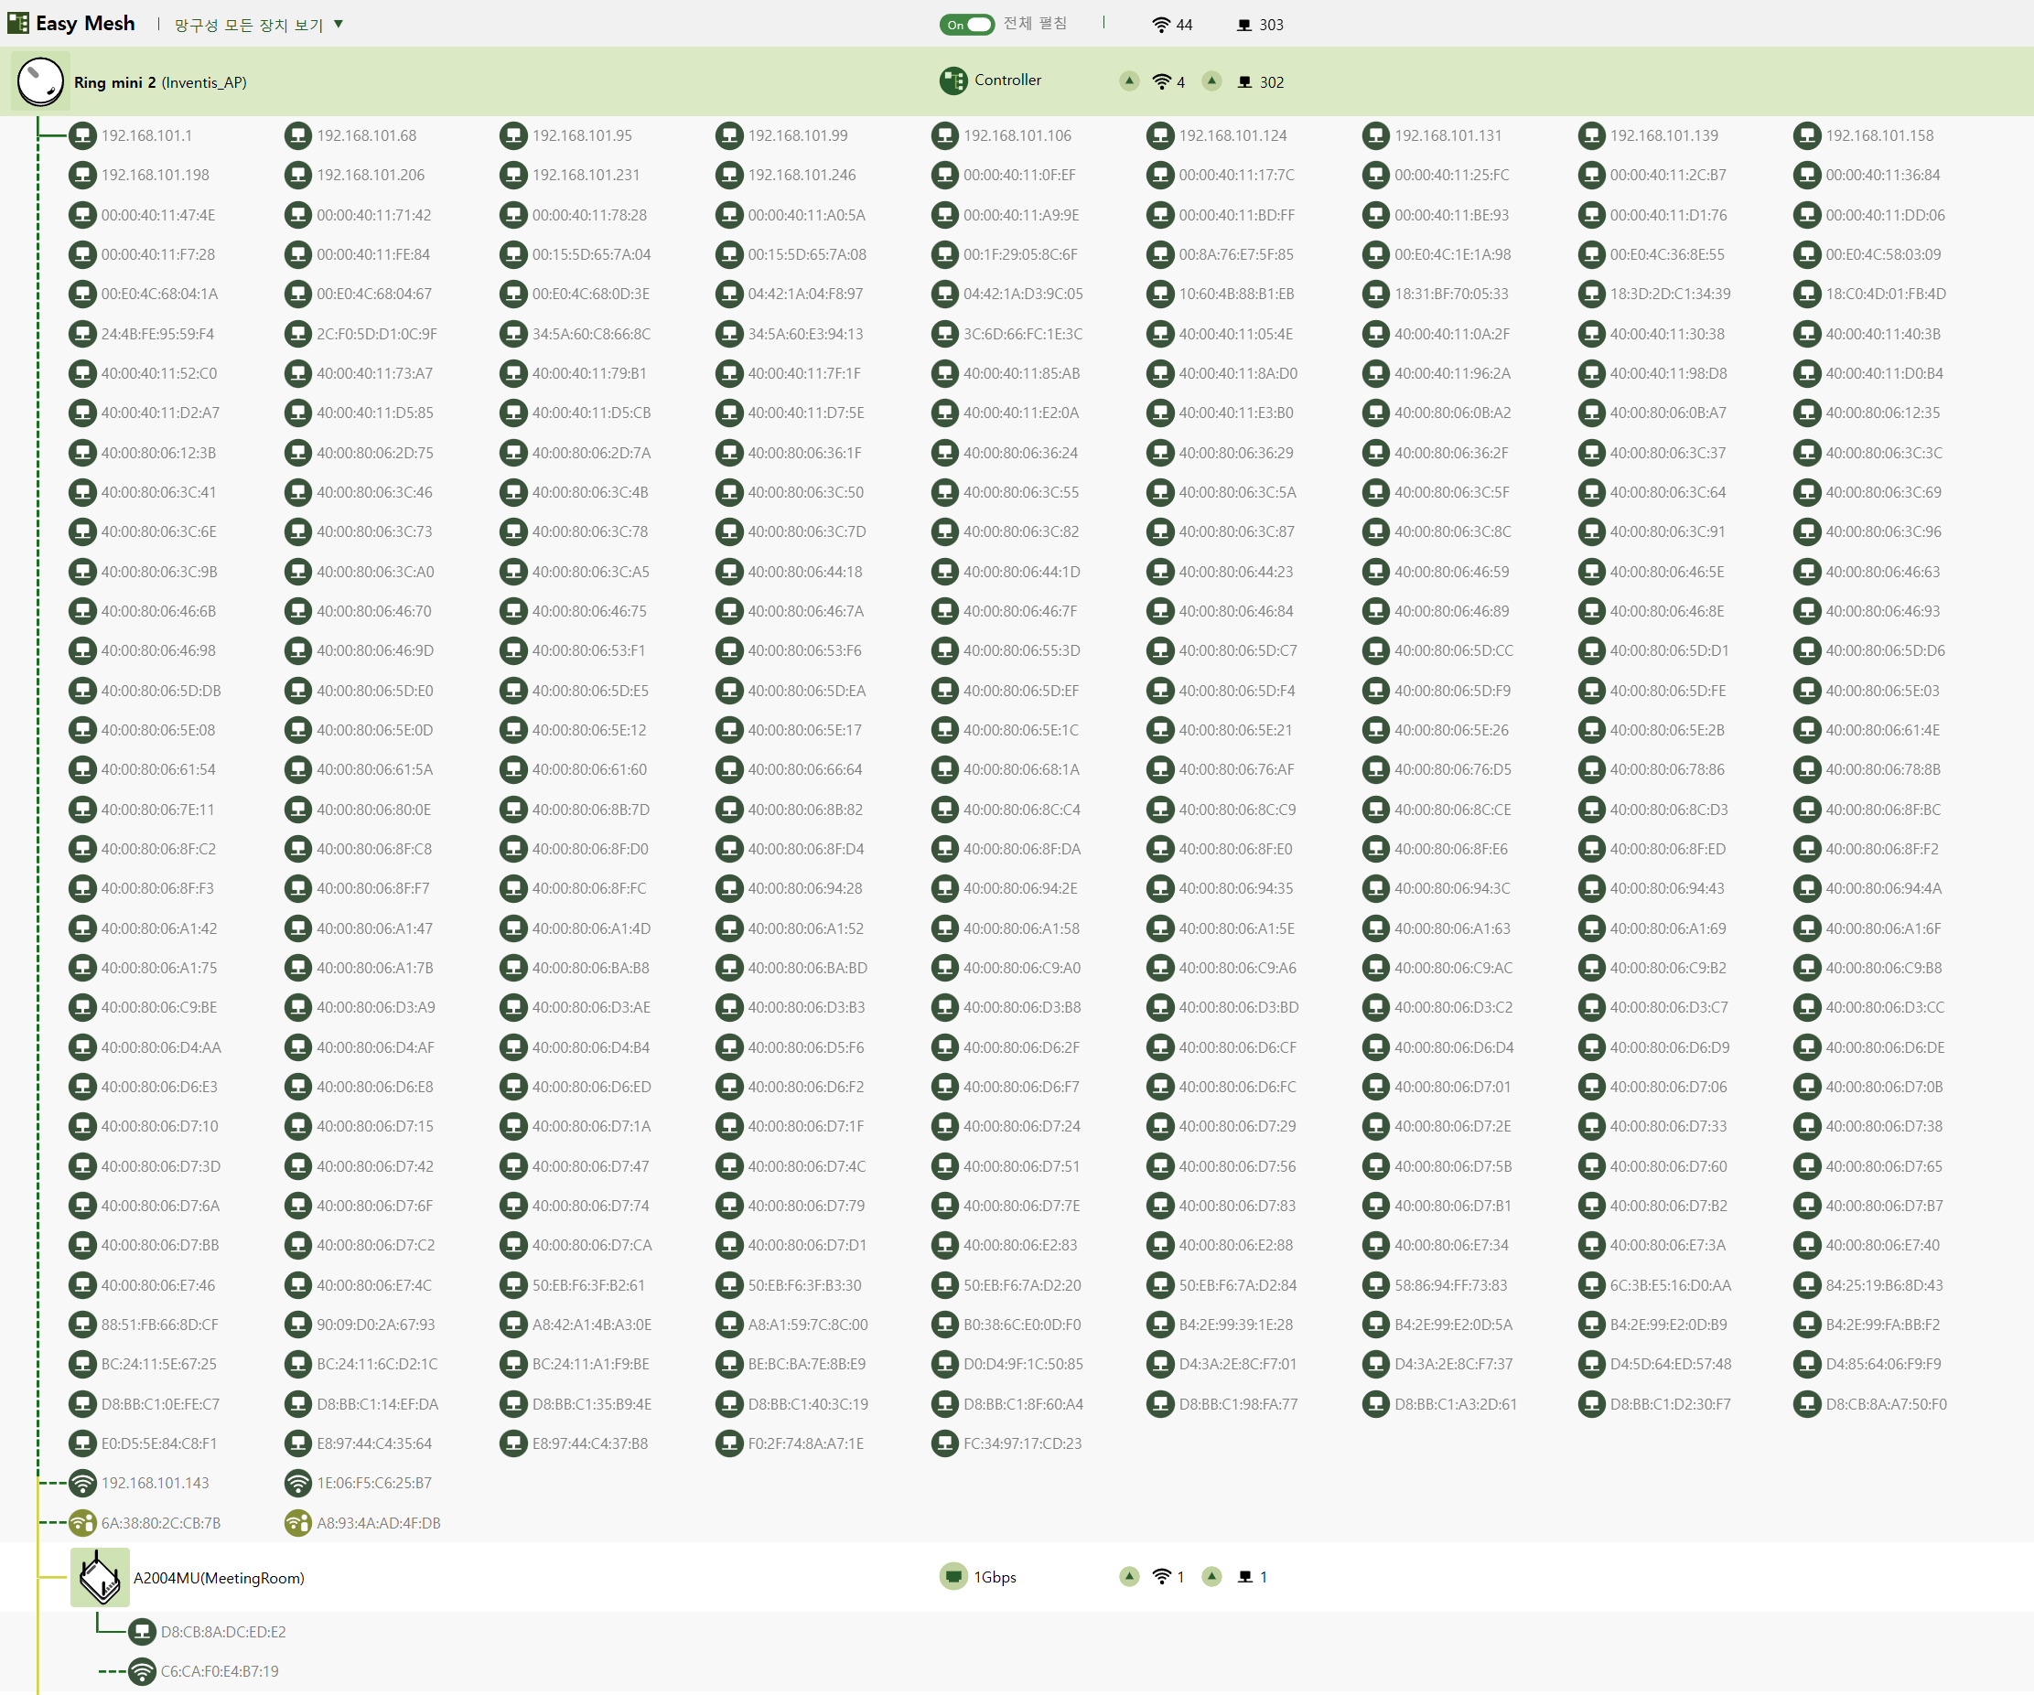2034x1695 pixels.
Task: Click wired device icon for 192.168.101.1
Action: coord(83,135)
